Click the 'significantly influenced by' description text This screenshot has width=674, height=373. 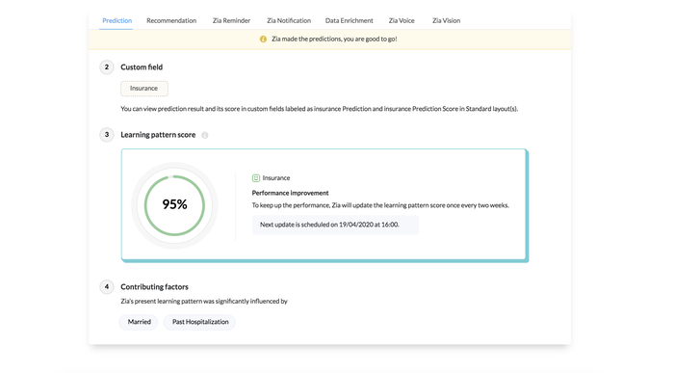(204, 301)
